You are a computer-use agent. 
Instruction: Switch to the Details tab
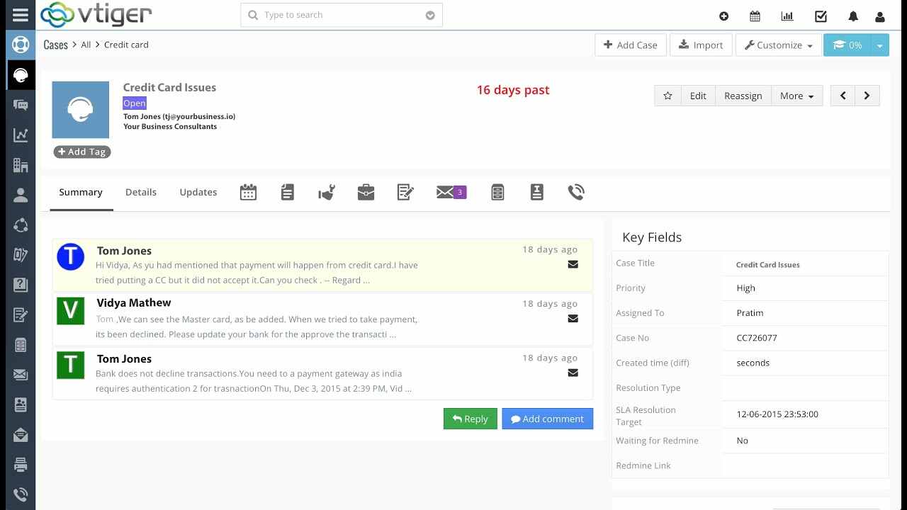click(x=141, y=192)
